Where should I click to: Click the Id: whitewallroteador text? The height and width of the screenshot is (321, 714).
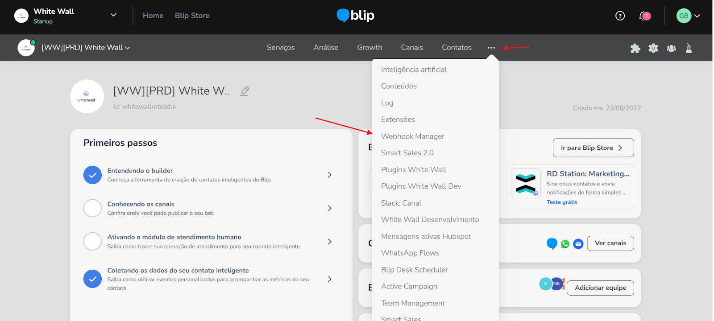(x=145, y=107)
